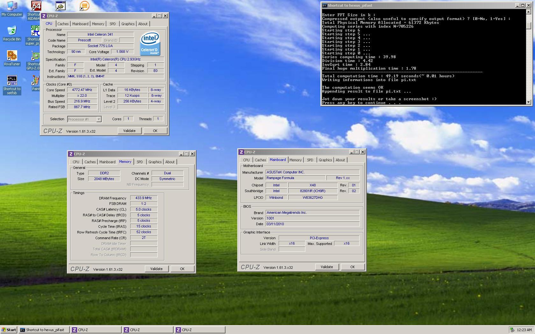Switch to CPU tab in Memory window

pos(76,162)
